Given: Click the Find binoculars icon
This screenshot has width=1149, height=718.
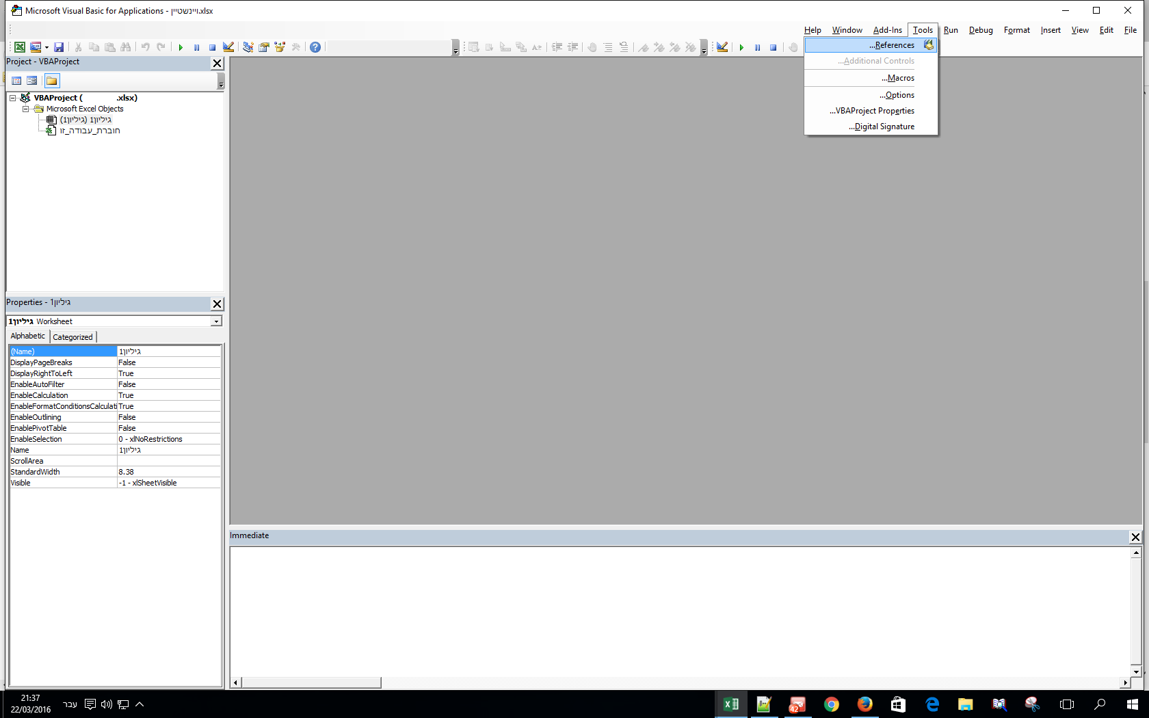Looking at the screenshot, I should click(x=126, y=47).
